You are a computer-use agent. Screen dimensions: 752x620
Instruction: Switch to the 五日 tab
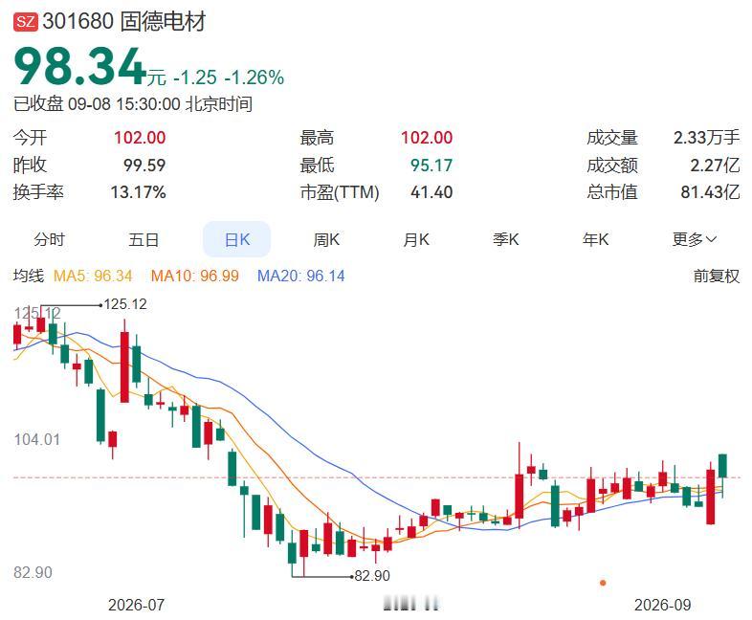pyautogui.click(x=144, y=239)
